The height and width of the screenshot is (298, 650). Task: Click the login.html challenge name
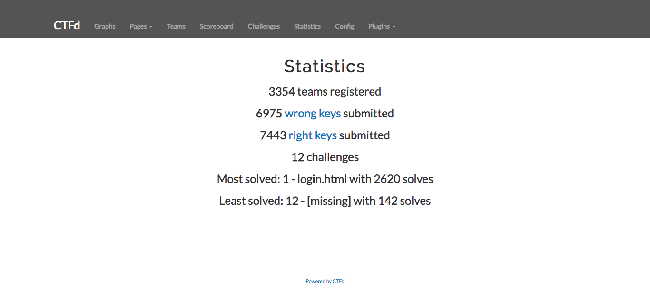(322, 179)
